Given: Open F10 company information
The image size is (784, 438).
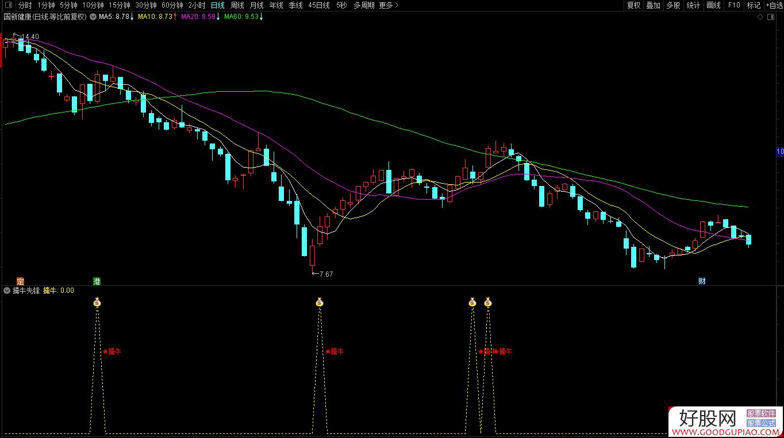Looking at the screenshot, I should click(734, 5).
